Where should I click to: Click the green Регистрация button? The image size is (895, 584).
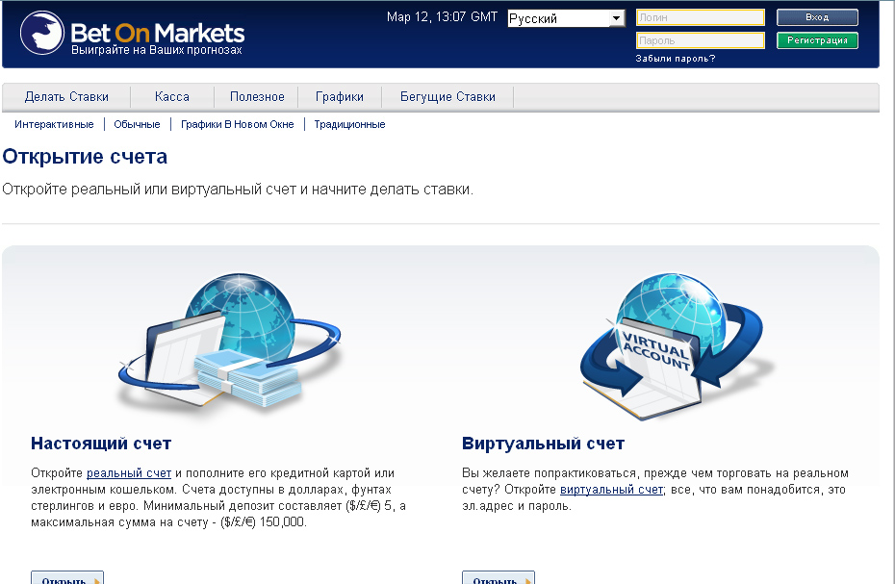(x=817, y=40)
